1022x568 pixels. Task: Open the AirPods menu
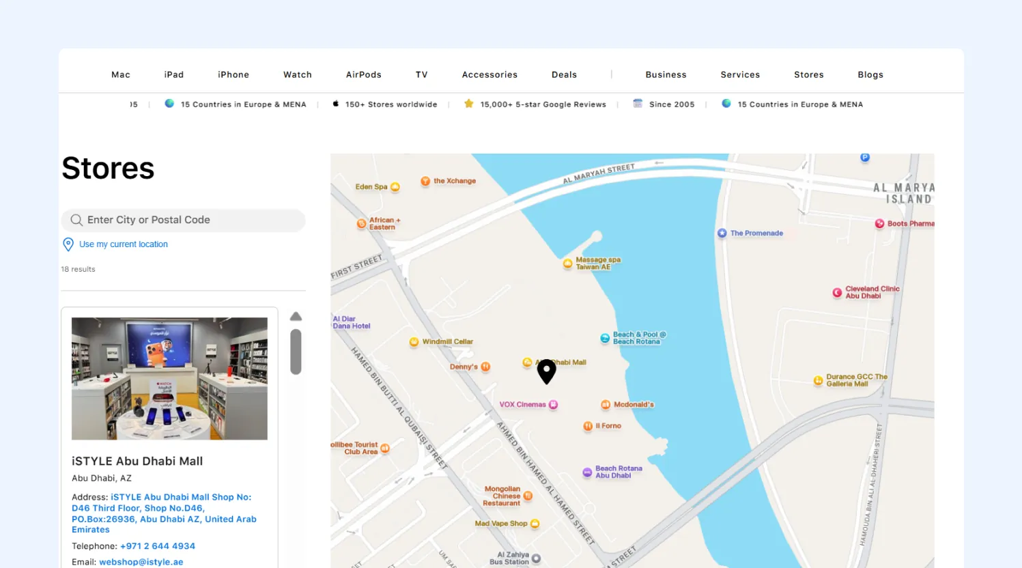[364, 75]
